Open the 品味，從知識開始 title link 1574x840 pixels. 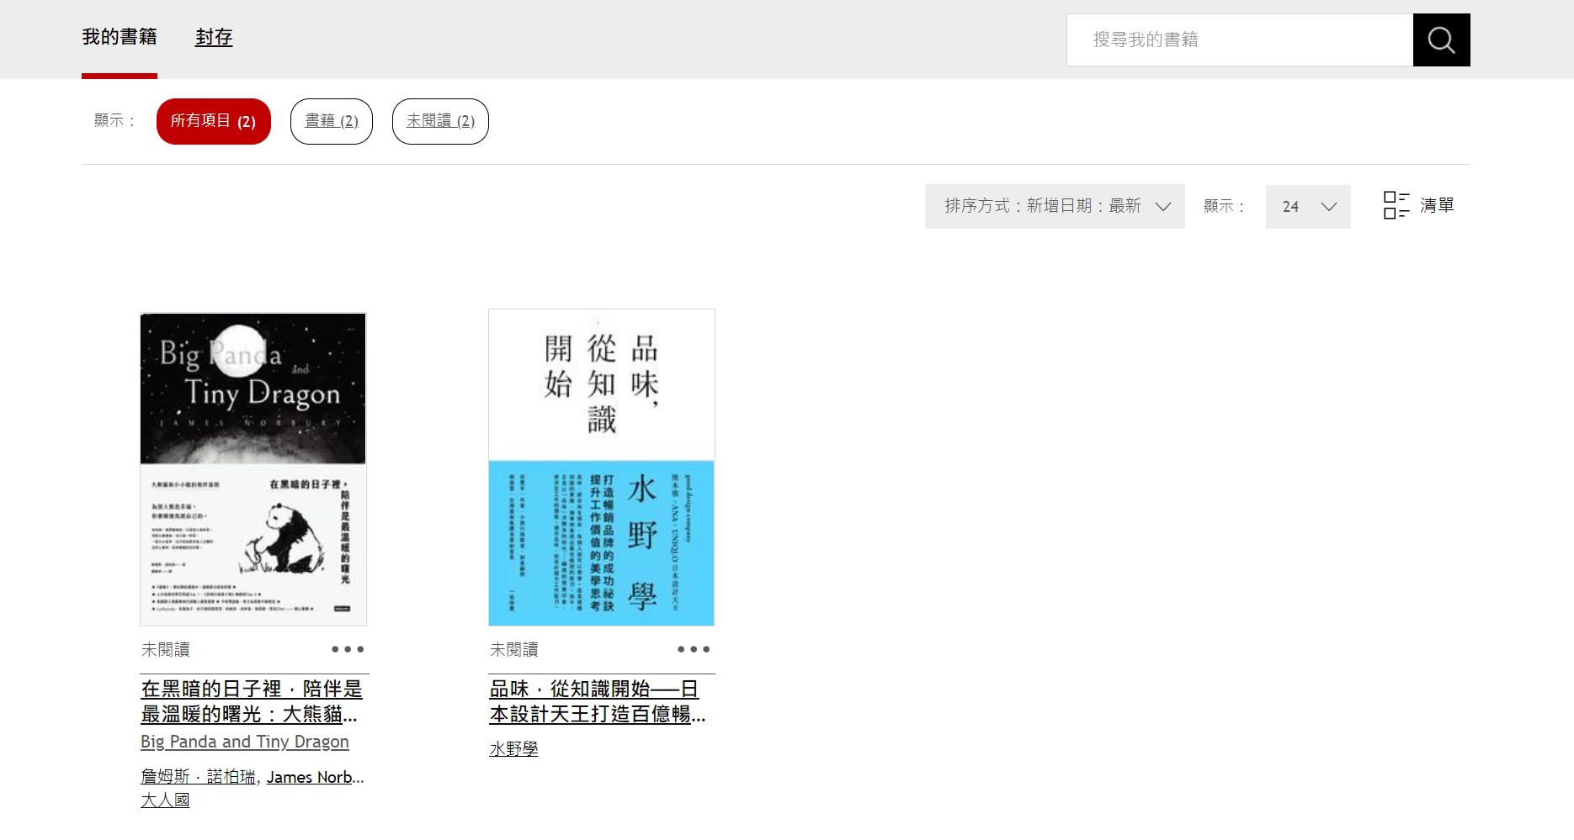(x=597, y=701)
